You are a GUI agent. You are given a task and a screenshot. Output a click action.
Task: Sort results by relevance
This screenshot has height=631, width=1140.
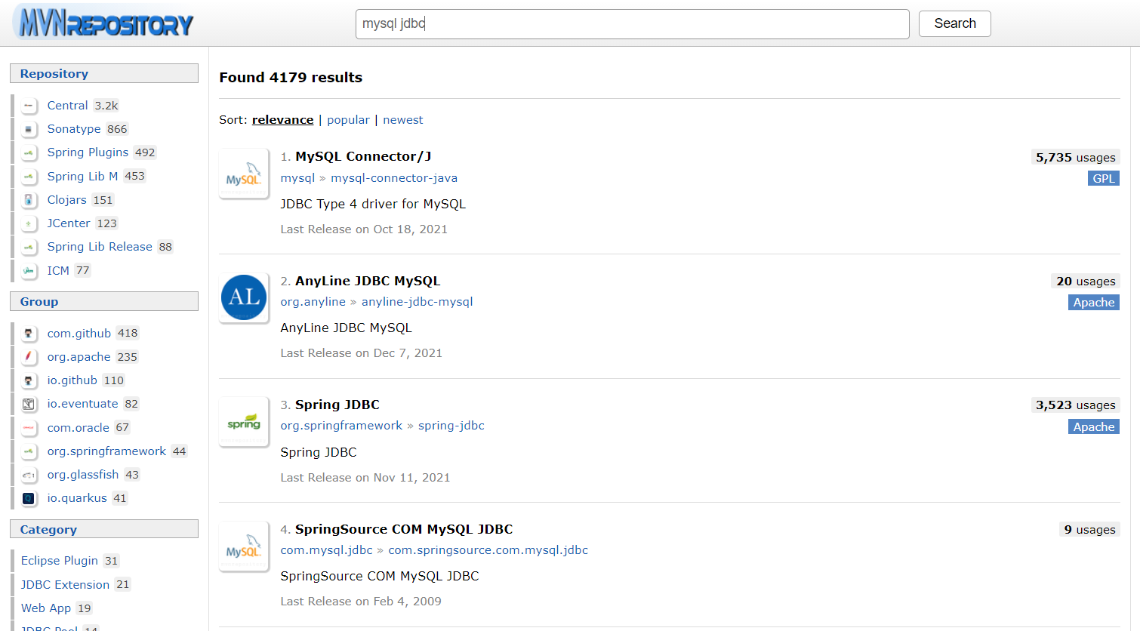click(x=282, y=120)
